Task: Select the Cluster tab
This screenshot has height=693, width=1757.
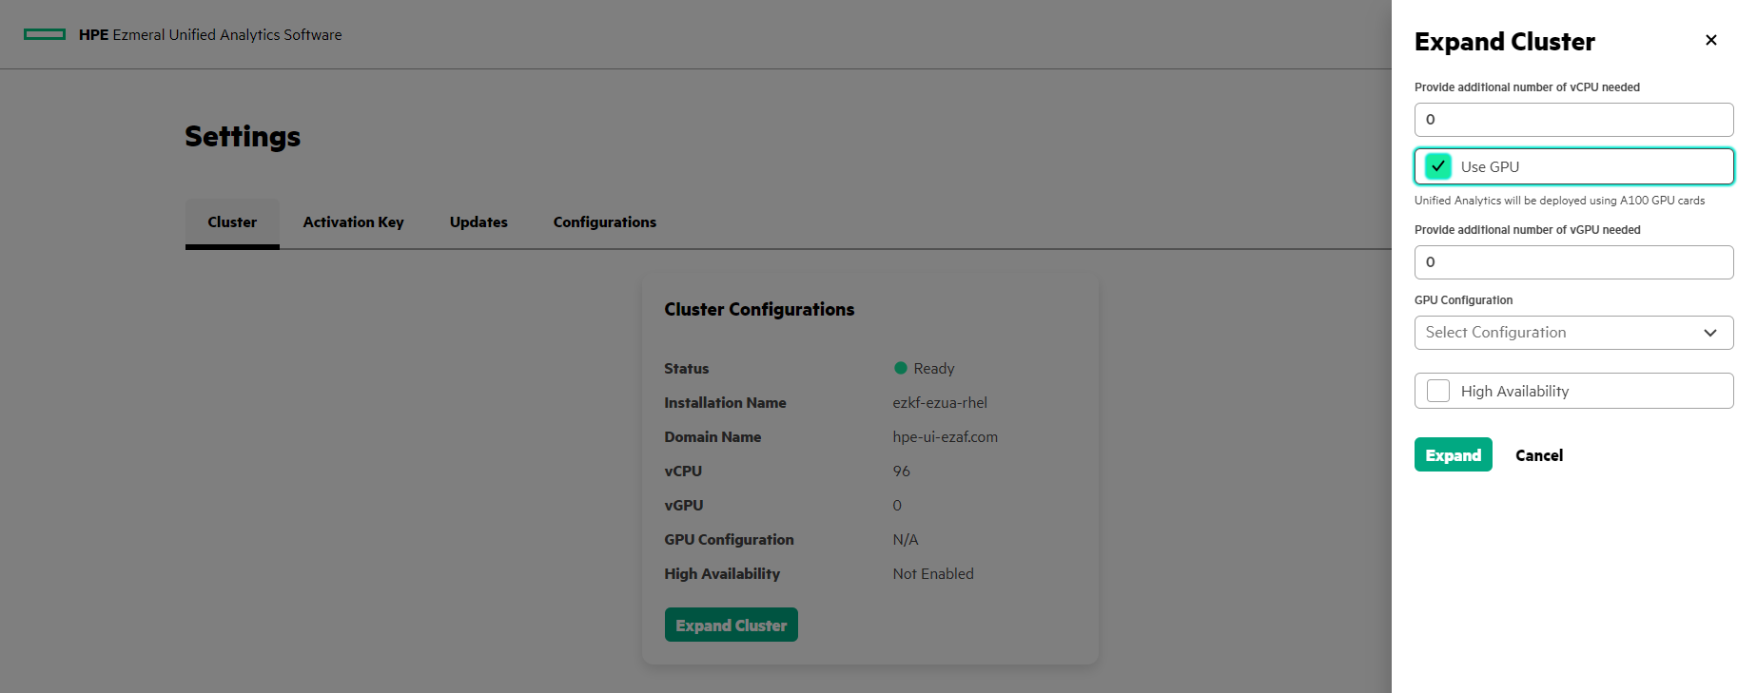Action: pyautogui.click(x=232, y=222)
